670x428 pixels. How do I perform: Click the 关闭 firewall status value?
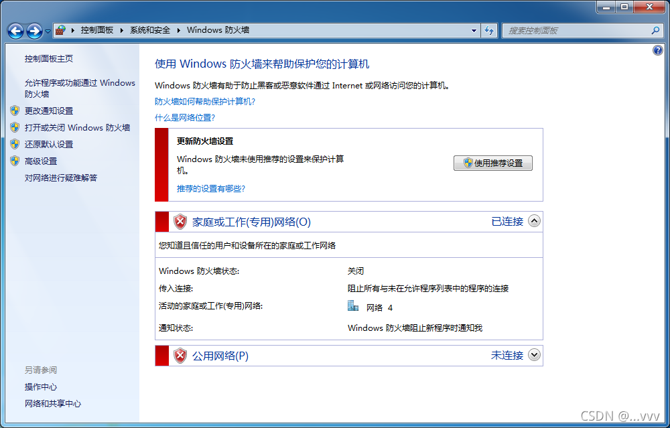click(356, 271)
